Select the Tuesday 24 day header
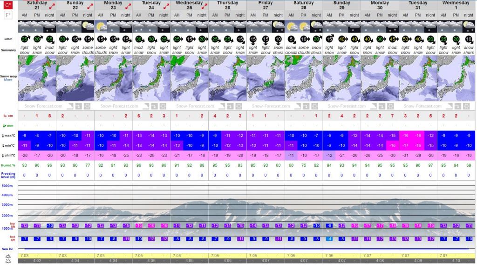477x265 pixels. [x=151, y=6]
